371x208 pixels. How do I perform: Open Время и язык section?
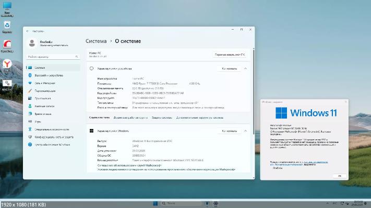click(53, 114)
